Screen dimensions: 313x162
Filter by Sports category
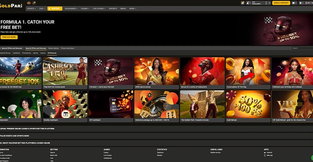tap(36, 53)
